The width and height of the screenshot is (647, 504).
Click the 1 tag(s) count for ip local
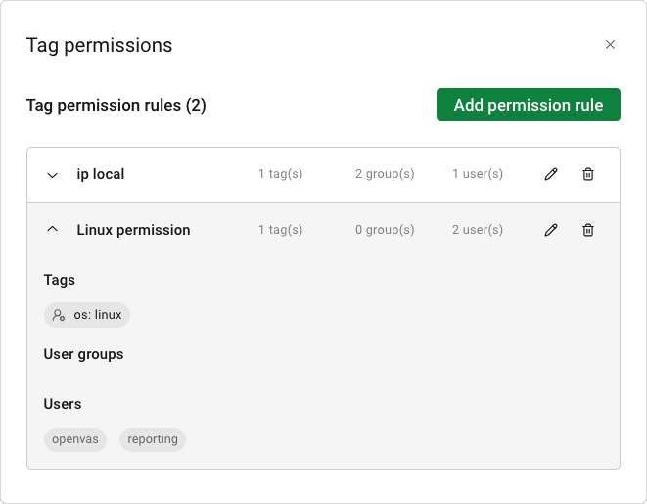pos(280,174)
